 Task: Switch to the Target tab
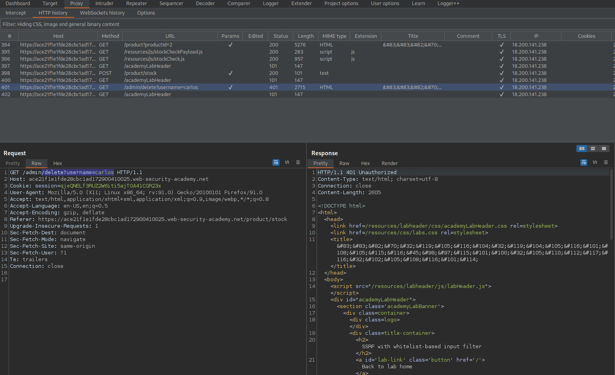50,4
